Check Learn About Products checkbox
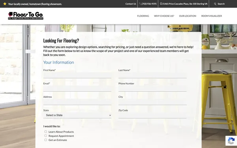 tap(46, 132)
